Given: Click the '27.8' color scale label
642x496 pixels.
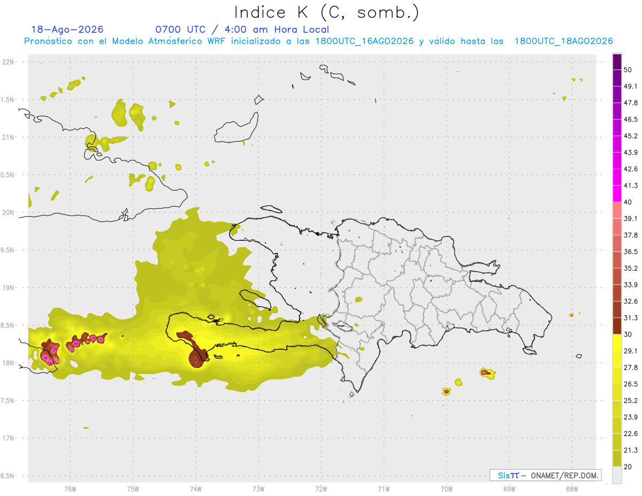Looking at the screenshot, I should pos(631,368).
